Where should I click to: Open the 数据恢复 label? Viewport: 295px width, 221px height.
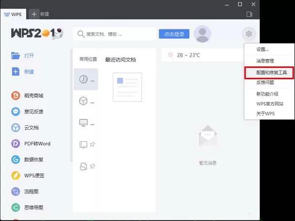pos(33,160)
